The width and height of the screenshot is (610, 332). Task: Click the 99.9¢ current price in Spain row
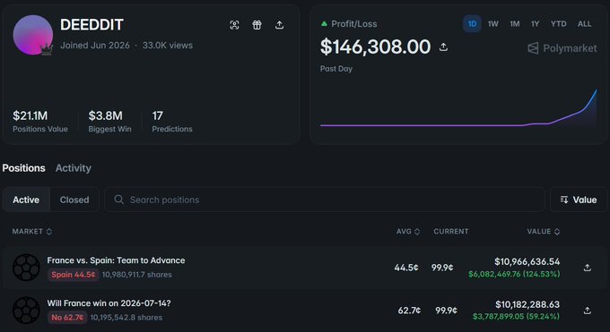442,268
